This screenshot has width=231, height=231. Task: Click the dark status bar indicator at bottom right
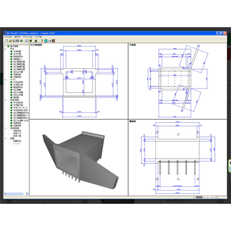tap(199, 197)
